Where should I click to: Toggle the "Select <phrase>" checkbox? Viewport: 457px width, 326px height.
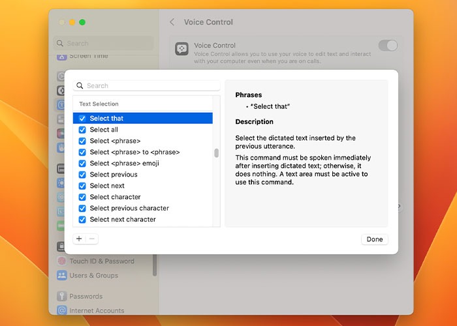pos(82,141)
